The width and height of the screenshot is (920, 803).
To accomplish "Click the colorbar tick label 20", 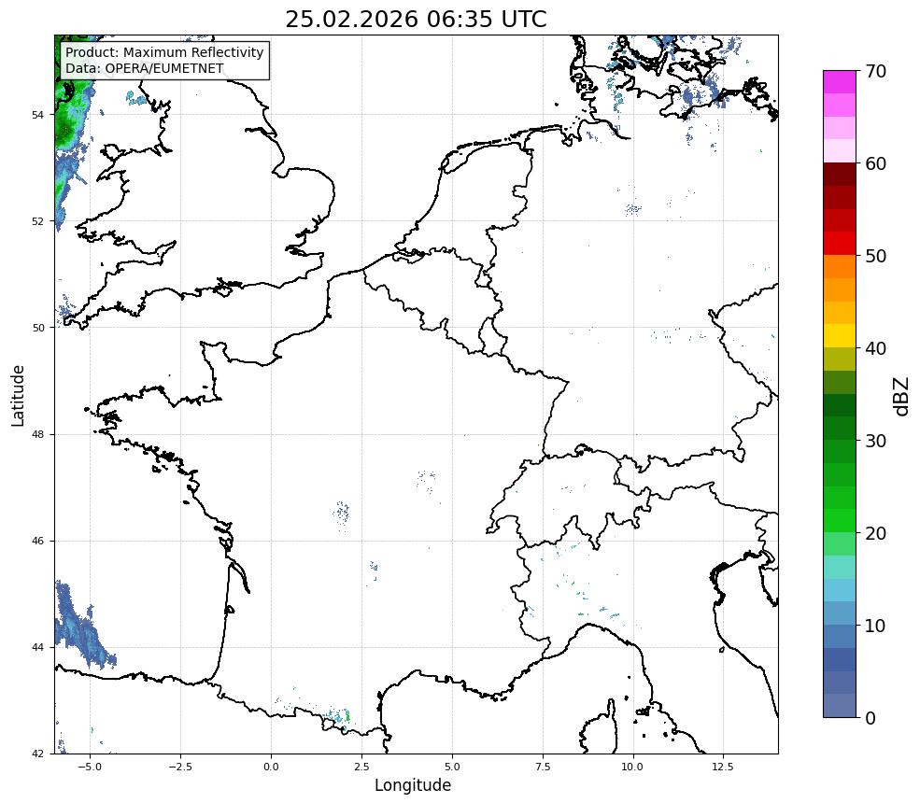I will coord(875,533).
